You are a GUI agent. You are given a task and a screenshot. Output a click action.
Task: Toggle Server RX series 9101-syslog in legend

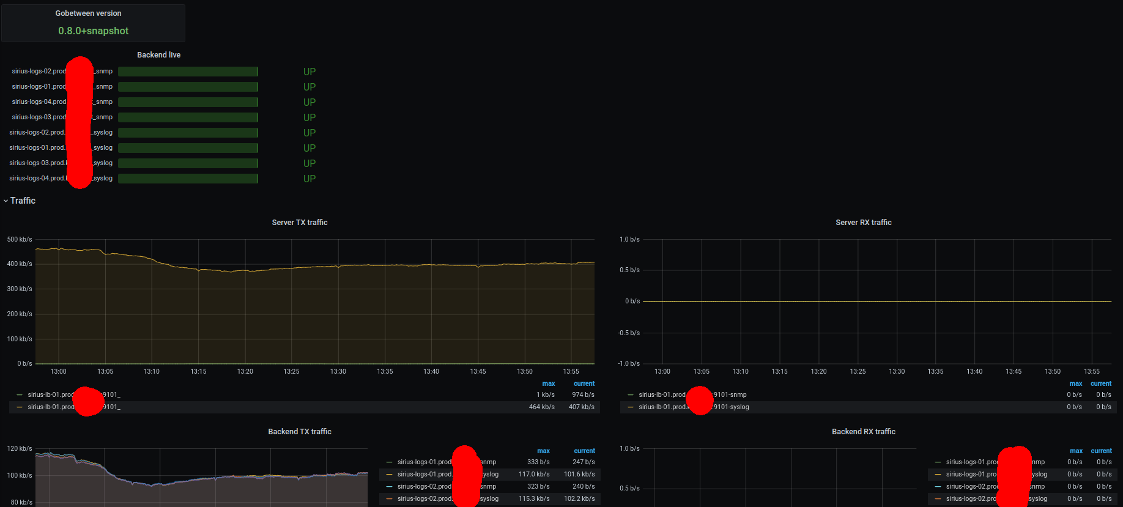point(694,407)
